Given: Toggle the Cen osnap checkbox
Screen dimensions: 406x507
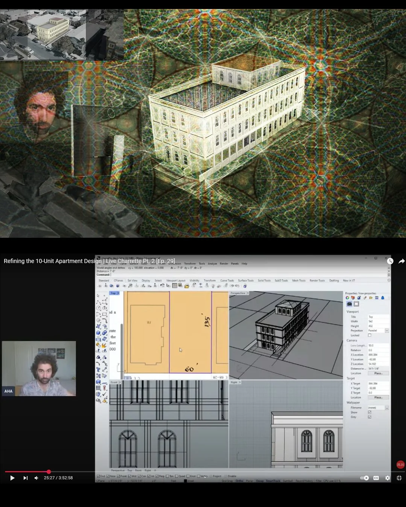Looking at the screenshot, I should pos(139,476).
